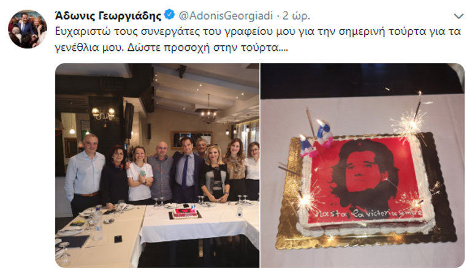The width and height of the screenshot is (472, 276).
Task: Click the 'hasta la victoria siempre' cake writing
Action: point(368,213)
